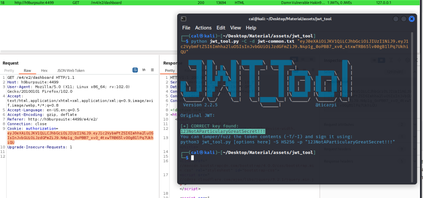Click the Referer header line
The width and height of the screenshot is (423, 198).
pos(52,119)
